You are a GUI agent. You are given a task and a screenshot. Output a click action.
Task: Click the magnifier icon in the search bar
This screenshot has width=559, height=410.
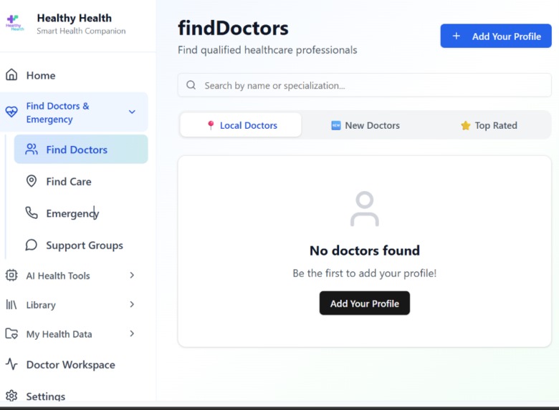pyautogui.click(x=191, y=84)
